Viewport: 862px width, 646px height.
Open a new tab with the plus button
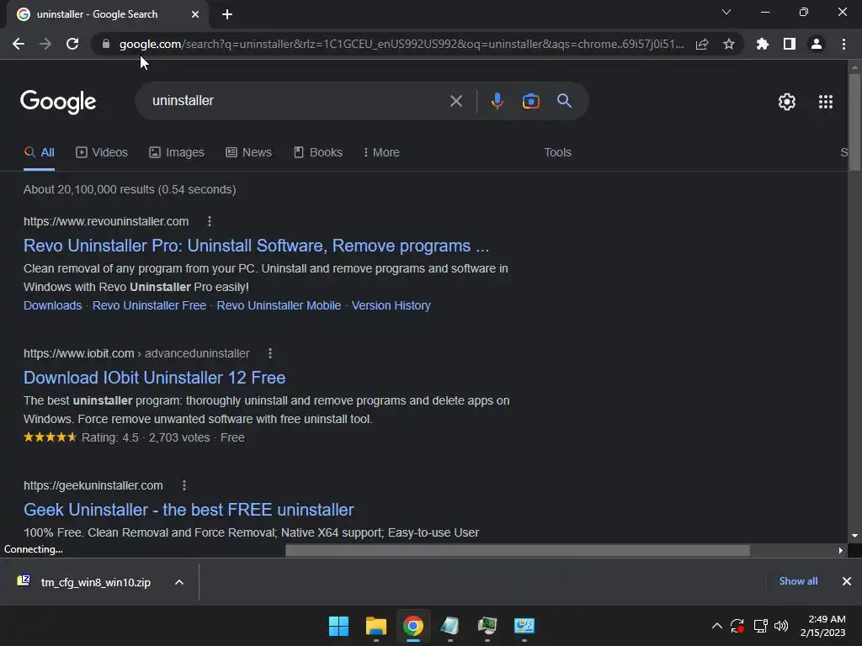click(227, 14)
